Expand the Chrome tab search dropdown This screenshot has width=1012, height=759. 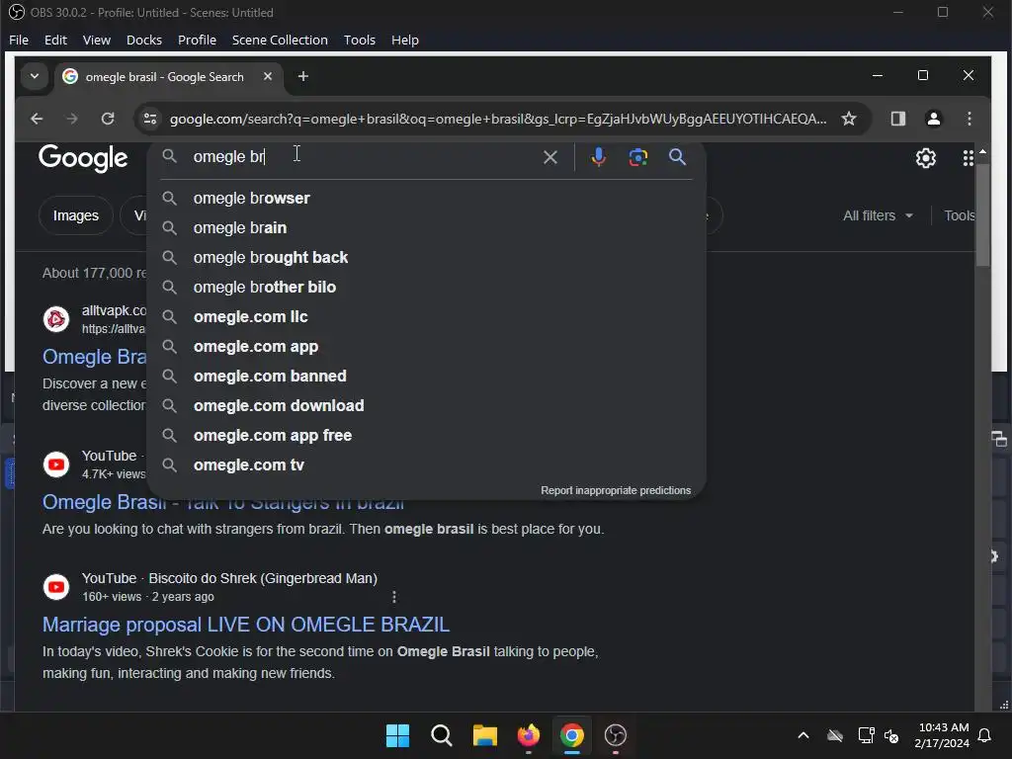coord(35,76)
